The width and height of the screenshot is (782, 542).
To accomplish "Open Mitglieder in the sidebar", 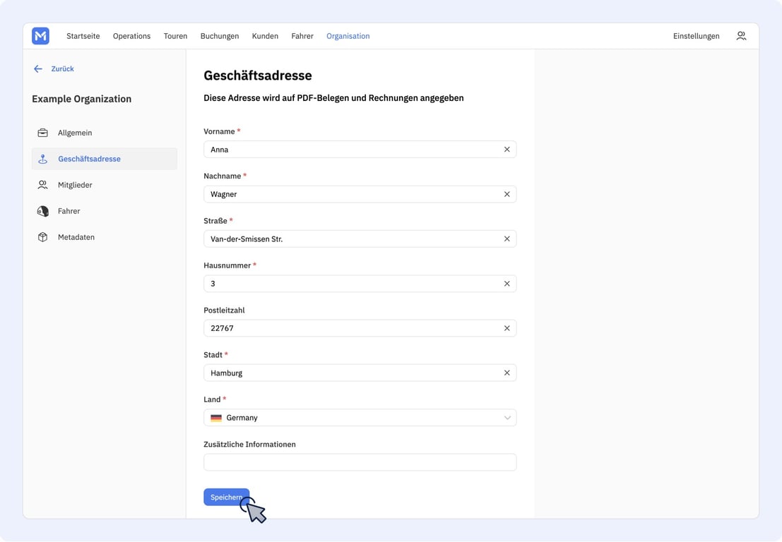I will pyautogui.click(x=105, y=185).
